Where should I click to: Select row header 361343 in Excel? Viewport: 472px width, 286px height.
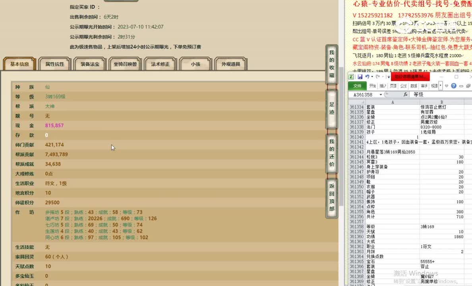click(357, 152)
